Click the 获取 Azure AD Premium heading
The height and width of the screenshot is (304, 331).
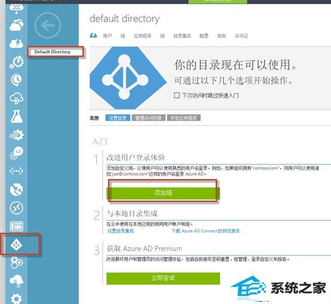tap(145, 249)
